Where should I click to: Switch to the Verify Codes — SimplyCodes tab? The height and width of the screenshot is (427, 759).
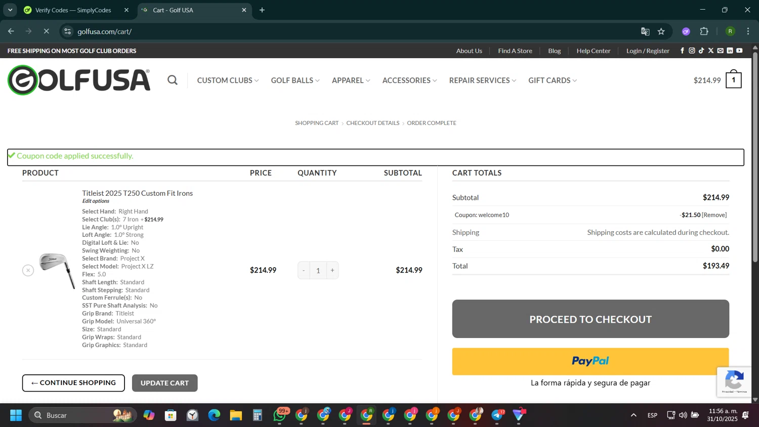click(x=73, y=10)
